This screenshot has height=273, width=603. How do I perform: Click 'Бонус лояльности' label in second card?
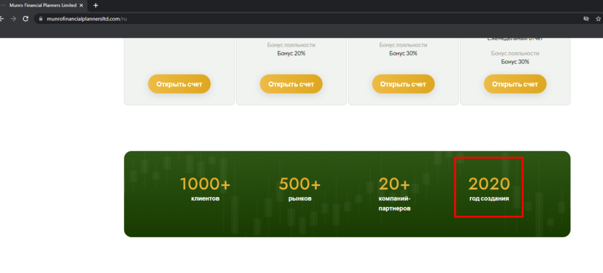tap(291, 45)
